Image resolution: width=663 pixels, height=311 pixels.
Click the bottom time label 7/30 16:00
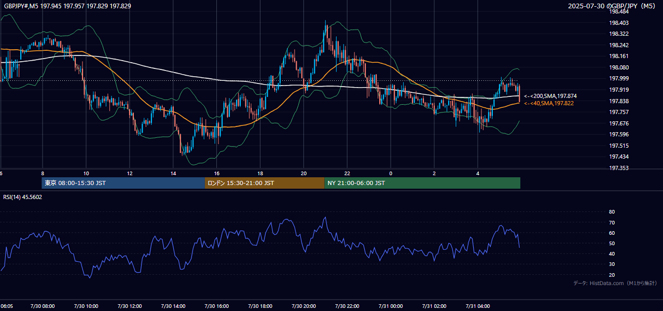pyautogui.click(x=217, y=306)
